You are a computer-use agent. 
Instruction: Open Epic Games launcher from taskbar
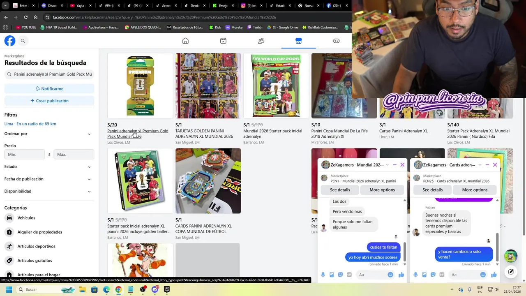click(166, 289)
